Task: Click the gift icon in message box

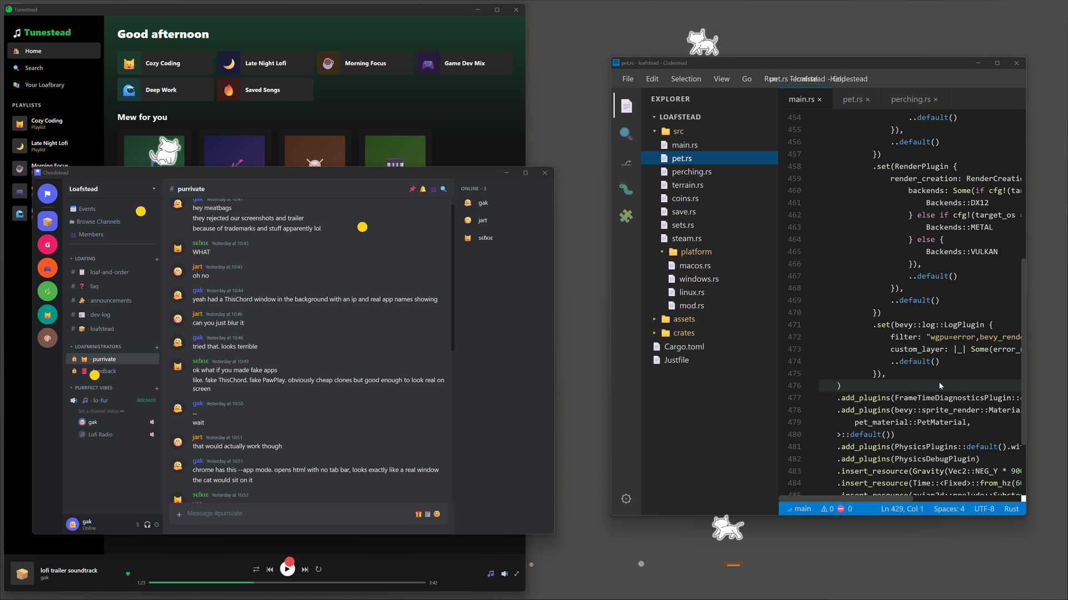Action: 418,514
